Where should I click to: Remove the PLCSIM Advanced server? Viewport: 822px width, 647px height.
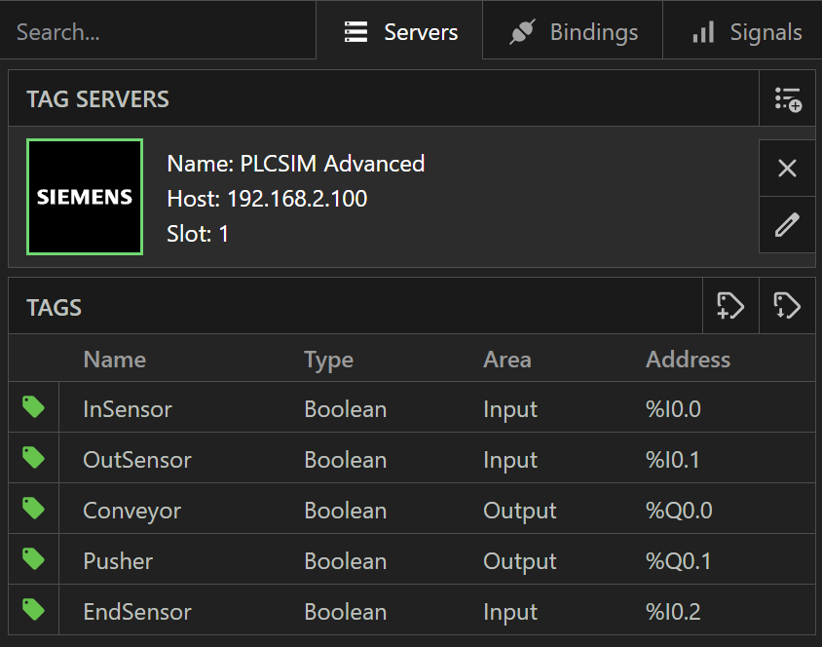click(787, 169)
